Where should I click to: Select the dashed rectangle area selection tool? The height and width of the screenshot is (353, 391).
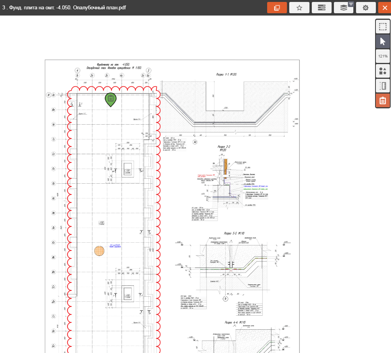click(382, 27)
